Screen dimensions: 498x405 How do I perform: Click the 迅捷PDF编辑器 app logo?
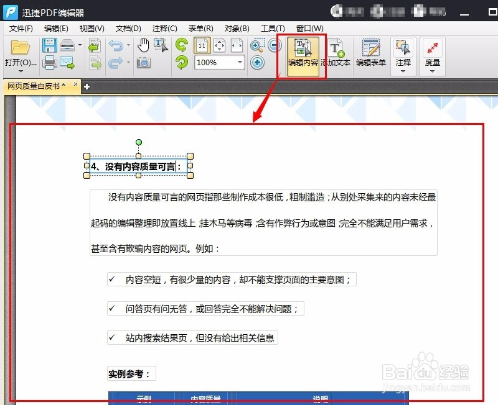click(11, 12)
